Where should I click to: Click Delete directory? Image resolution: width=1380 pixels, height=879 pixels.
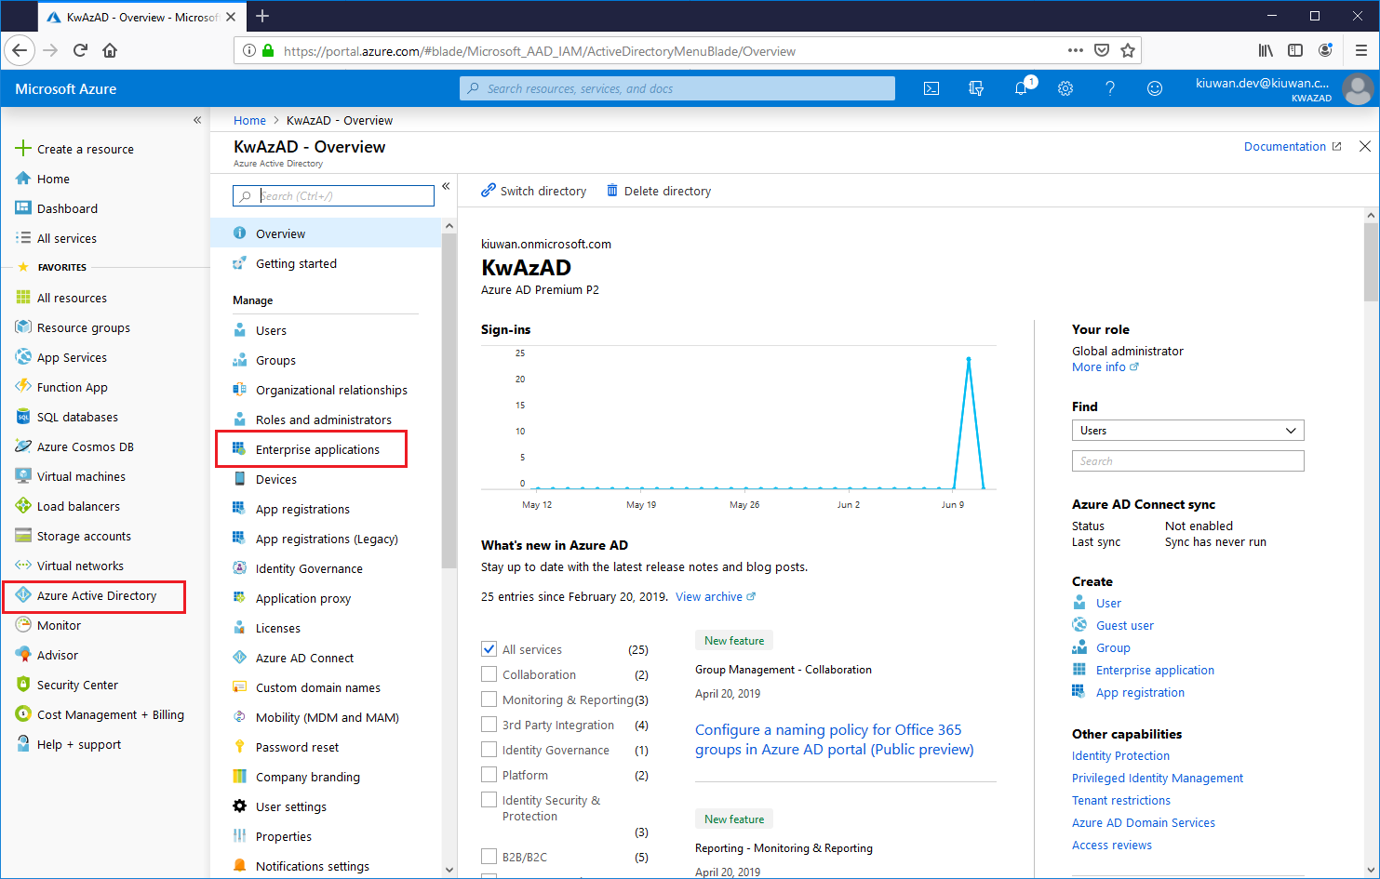click(x=659, y=191)
